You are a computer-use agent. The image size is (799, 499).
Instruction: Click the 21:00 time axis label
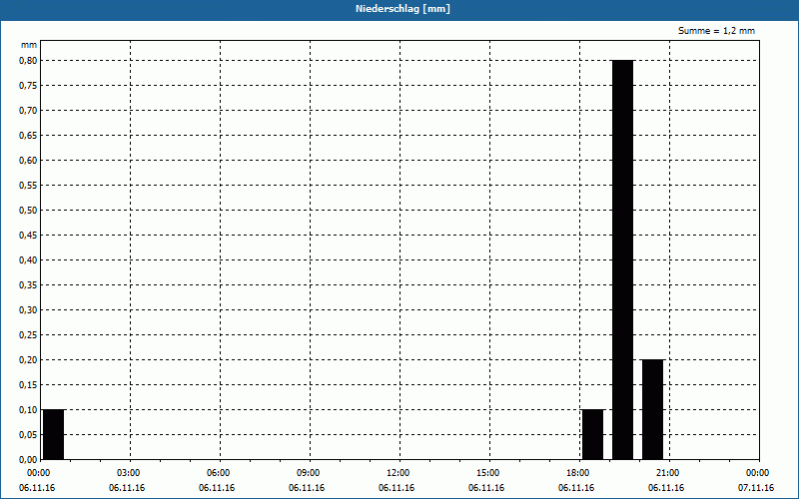coord(667,473)
